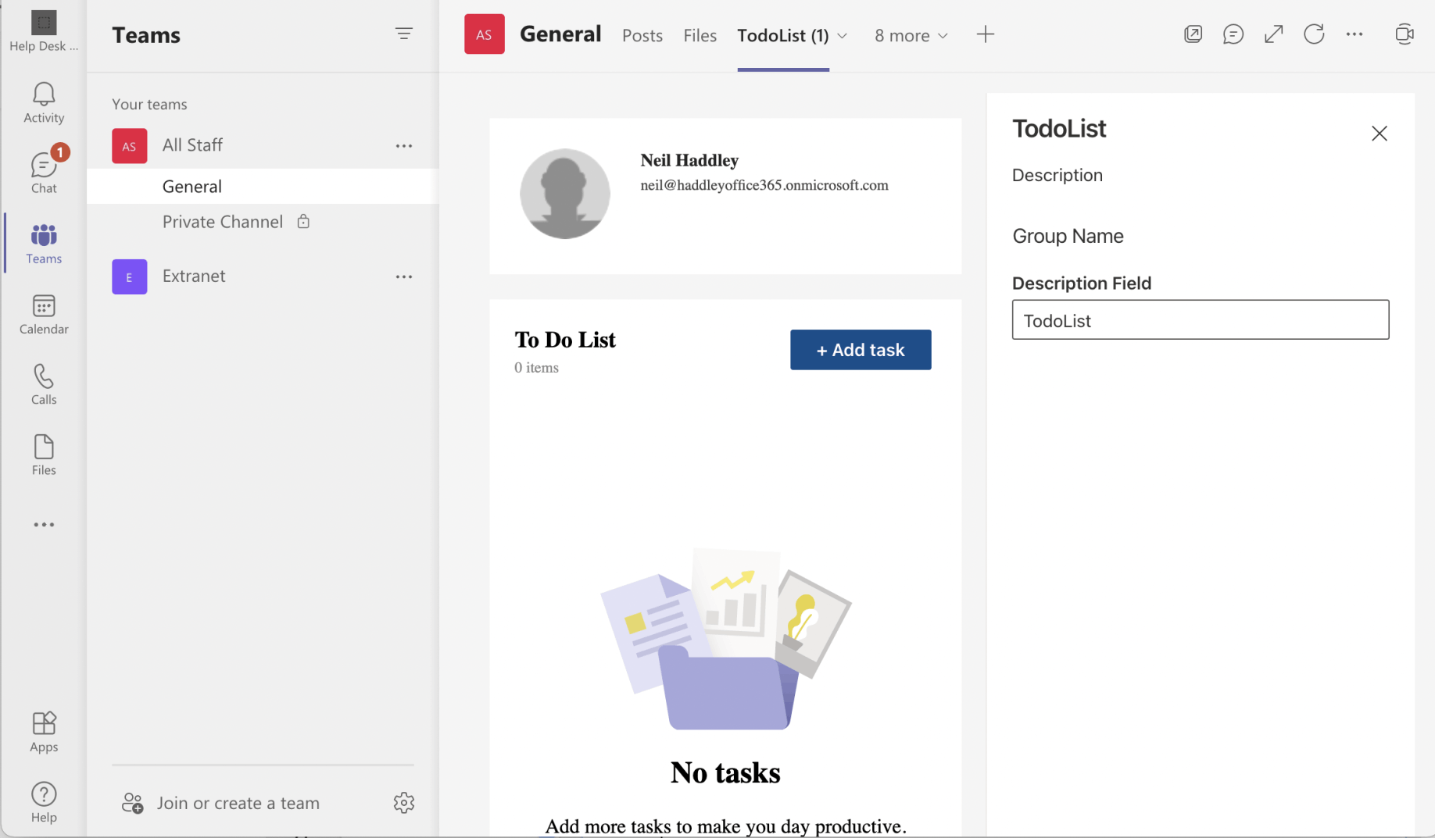
Task: Select the Extranet team
Action: (194, 276)
